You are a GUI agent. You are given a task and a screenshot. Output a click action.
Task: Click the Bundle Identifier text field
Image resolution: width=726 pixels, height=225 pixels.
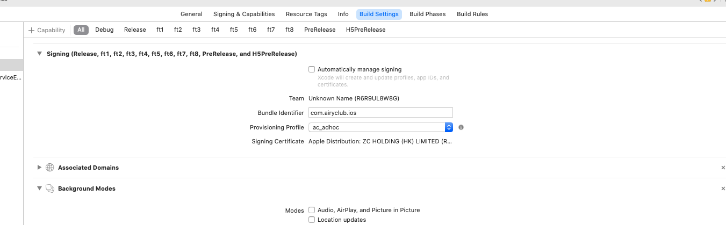tap(381, 113)
